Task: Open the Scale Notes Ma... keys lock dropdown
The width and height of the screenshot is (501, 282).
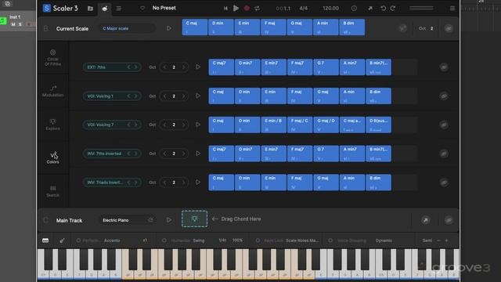Action: coord(302,240)
